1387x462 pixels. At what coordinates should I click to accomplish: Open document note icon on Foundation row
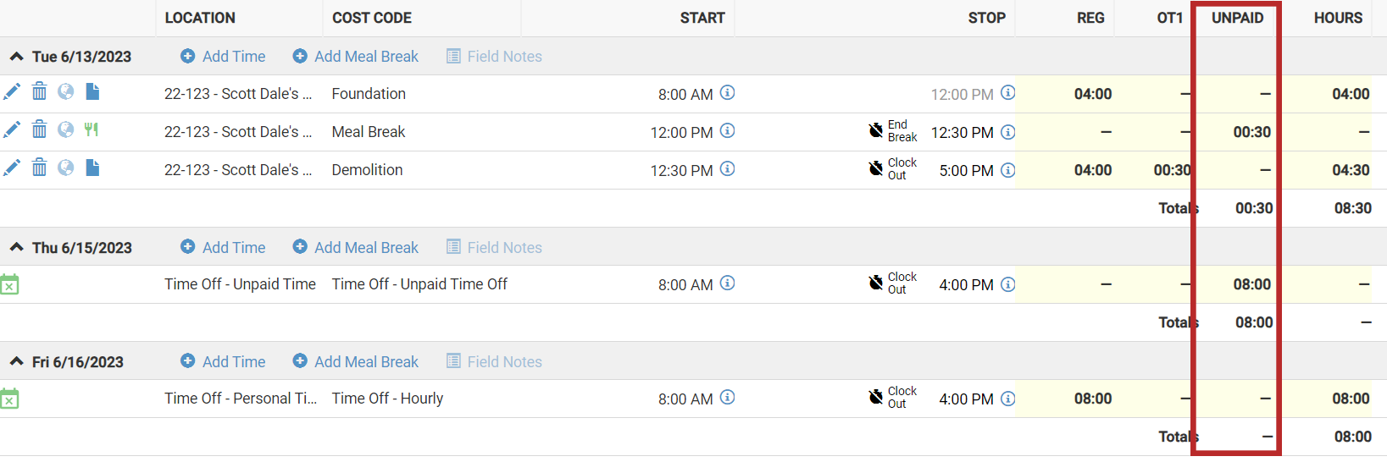coord(92,91)
